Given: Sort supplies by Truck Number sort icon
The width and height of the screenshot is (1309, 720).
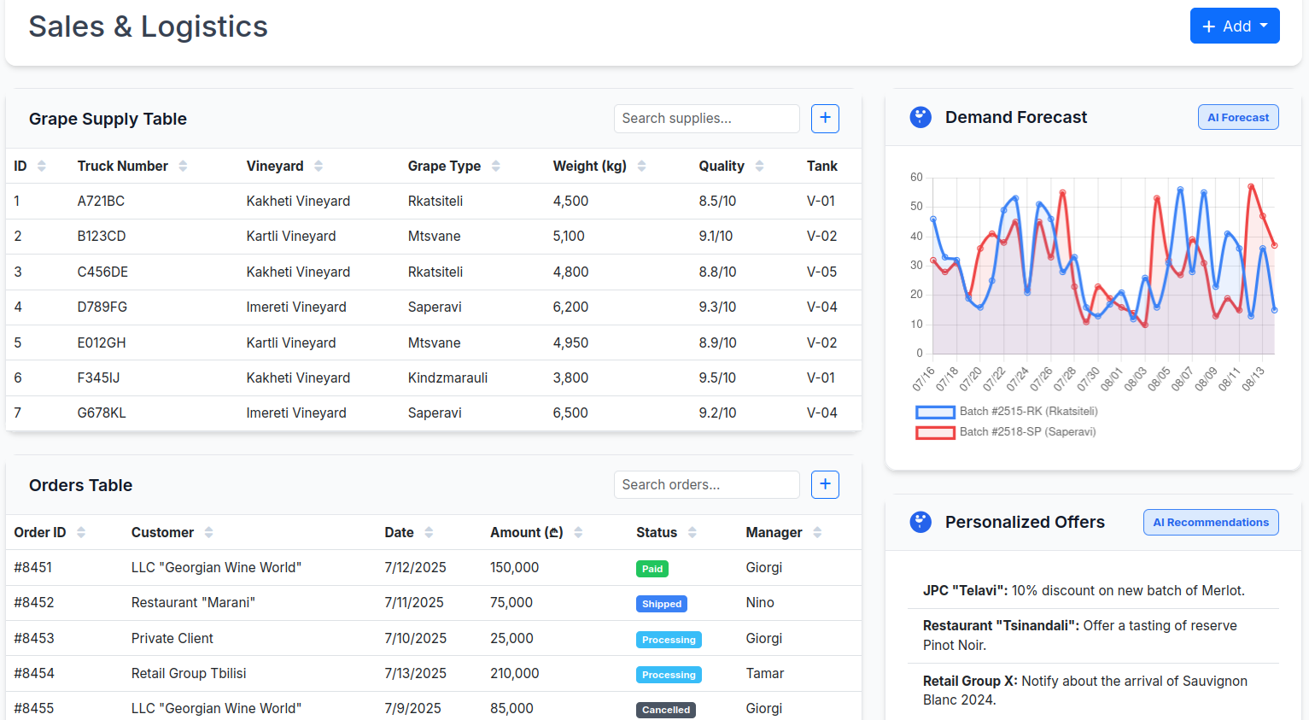Looking at the screenshot, I should (183, 166).
